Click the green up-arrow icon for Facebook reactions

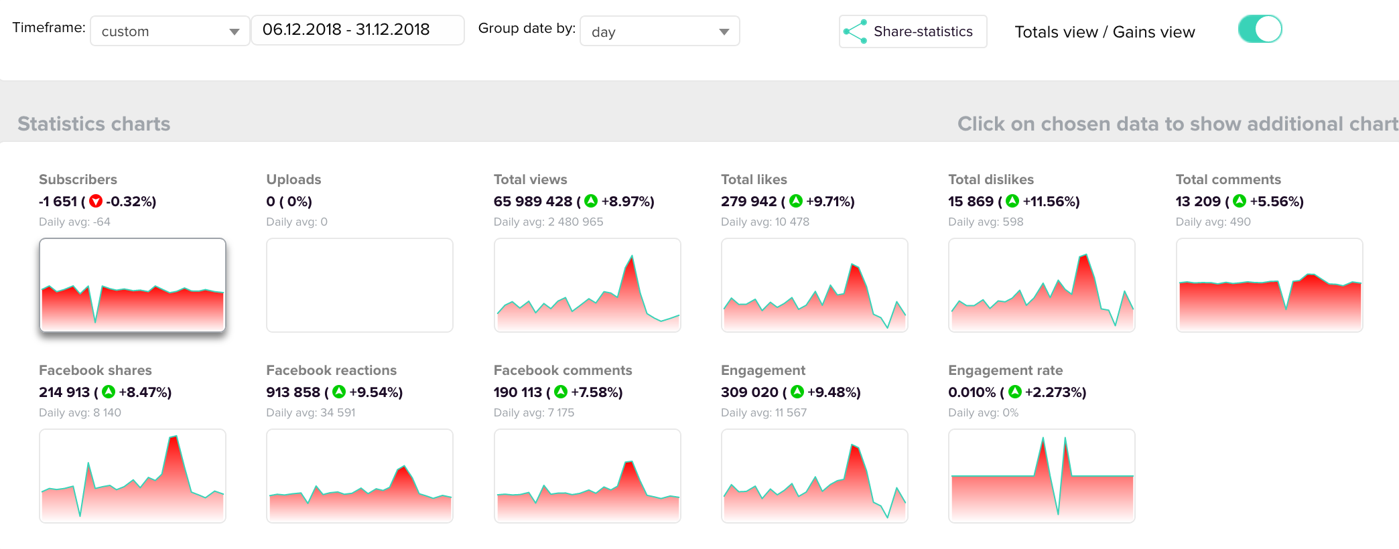[x=339, y=392]
